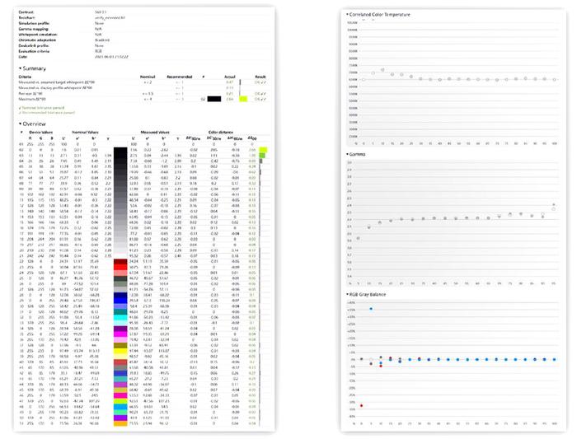577x439 pixels.
Task: Click the 'Recommended' header in Summary table
Action: click(x=180, y=77)
